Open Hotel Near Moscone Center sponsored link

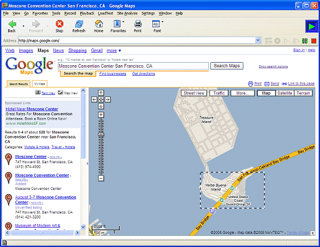point(32,109)
